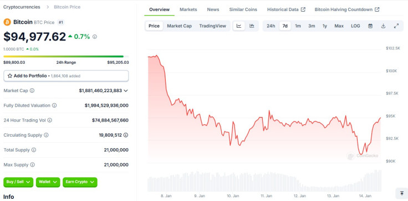Click the 10. Jan axis label
The image size is (408, 201).
(233, 196)
